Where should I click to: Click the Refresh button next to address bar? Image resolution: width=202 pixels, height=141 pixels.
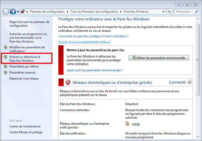click(x=169, y=12)
